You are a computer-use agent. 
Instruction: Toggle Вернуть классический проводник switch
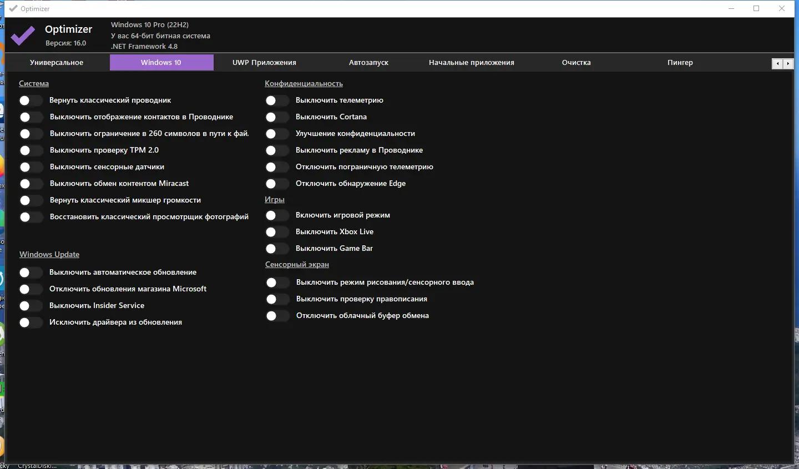[31, 100]
